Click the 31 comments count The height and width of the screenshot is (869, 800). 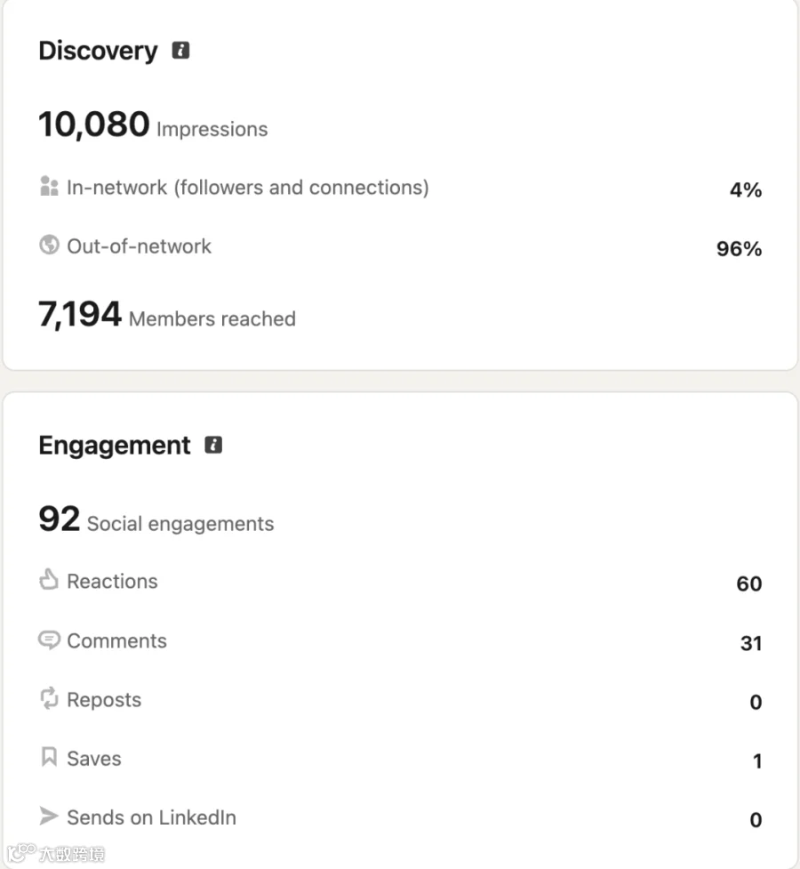pyautogui.click(x=751, y=643)
